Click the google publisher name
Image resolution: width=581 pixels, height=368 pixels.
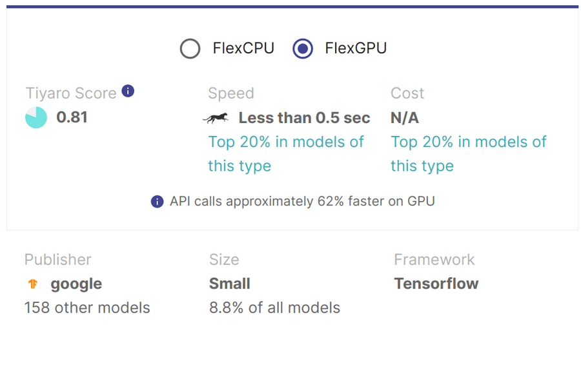pyautogui.click(x=76, y=284)
